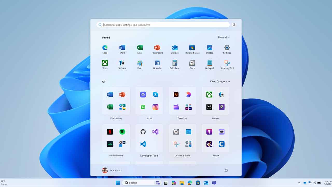Screen dimensions: 332x187
Task: Launch Twitch from the Games group
Action: [x=222, y=107]
